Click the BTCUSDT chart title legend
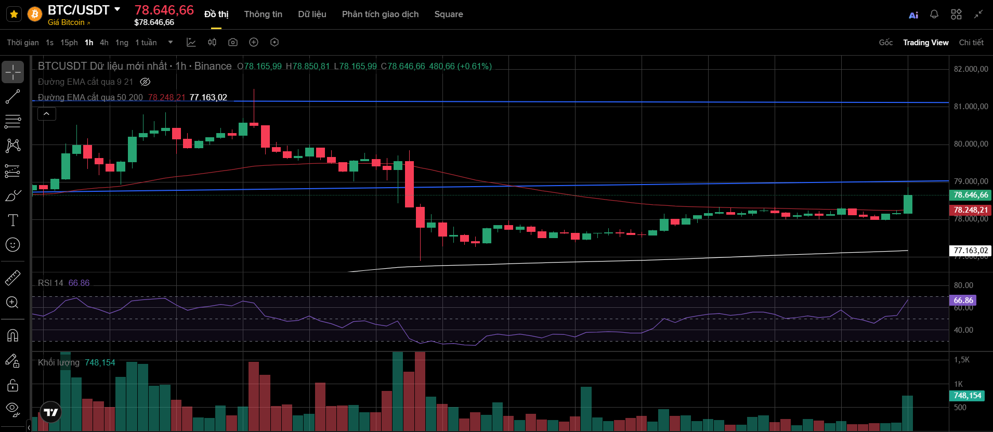This screenshot has height=432, width=993. (x=135, y=66)
